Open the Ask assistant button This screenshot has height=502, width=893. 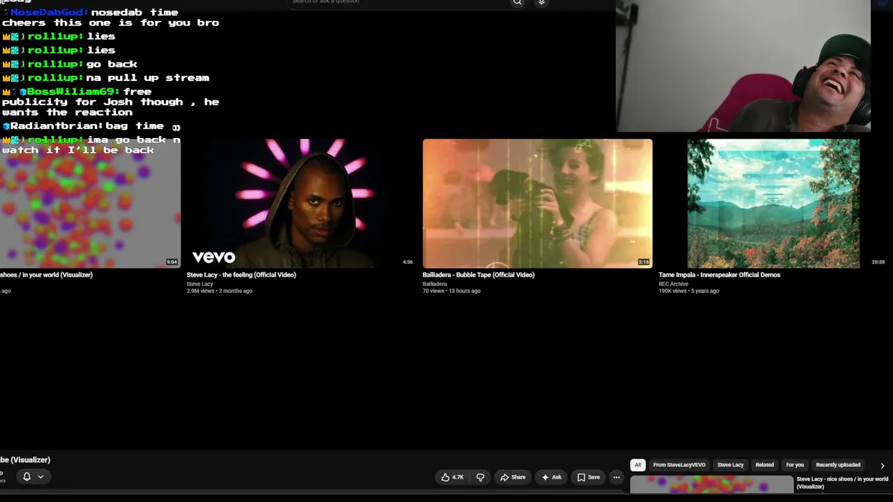551,477
